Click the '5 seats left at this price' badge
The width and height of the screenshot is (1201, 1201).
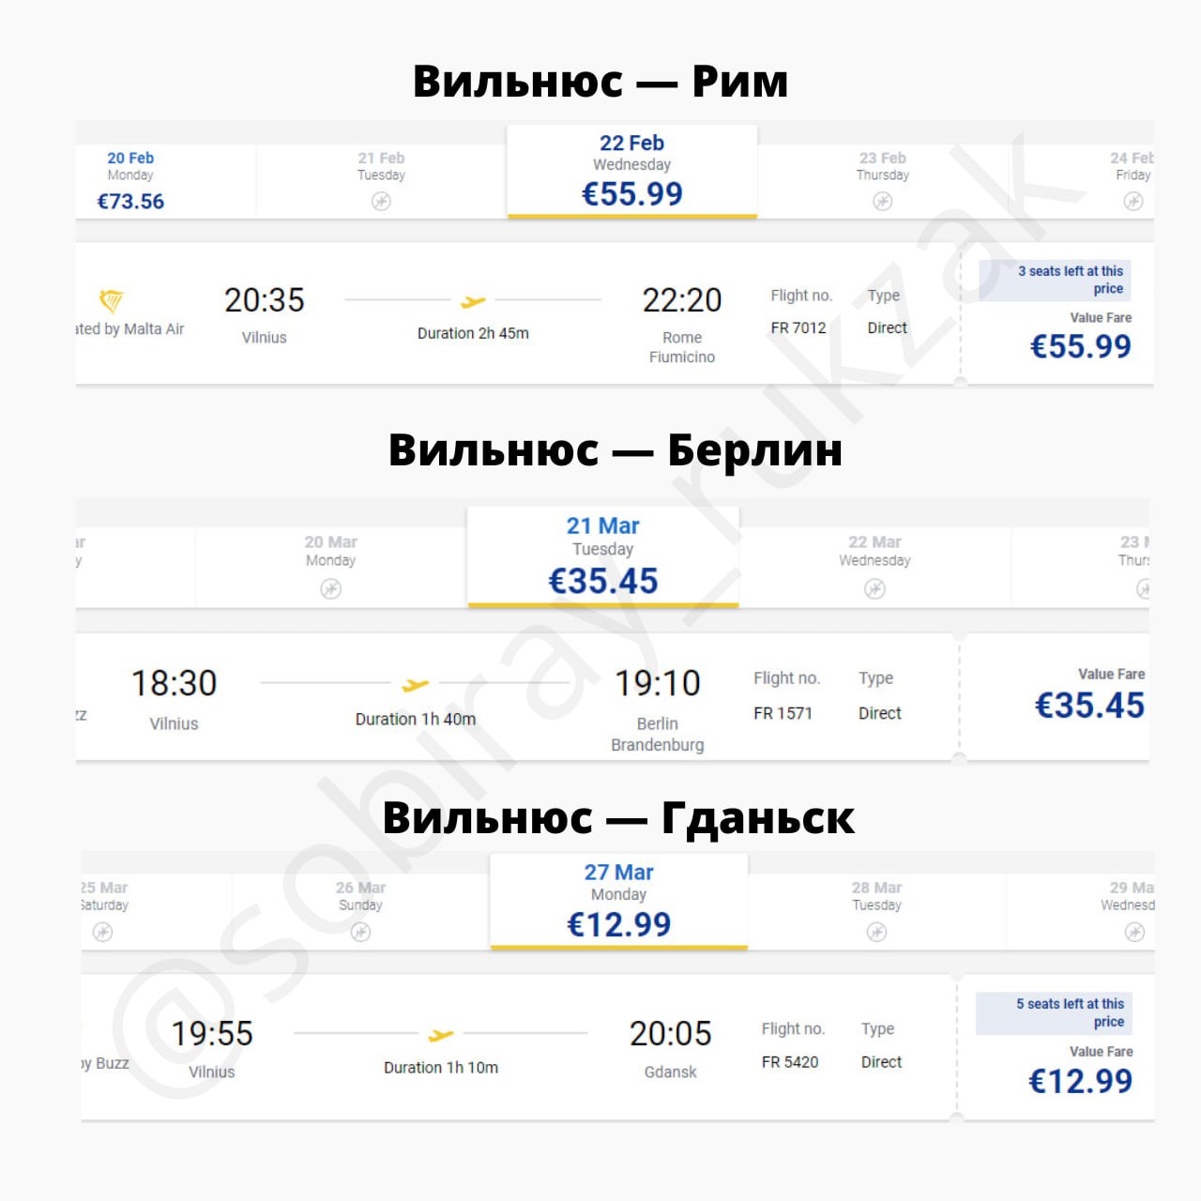(x=1054, y=1012)
